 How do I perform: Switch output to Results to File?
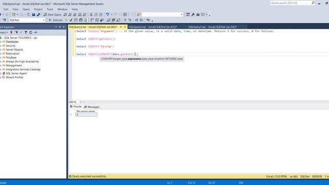click(119, 20)
